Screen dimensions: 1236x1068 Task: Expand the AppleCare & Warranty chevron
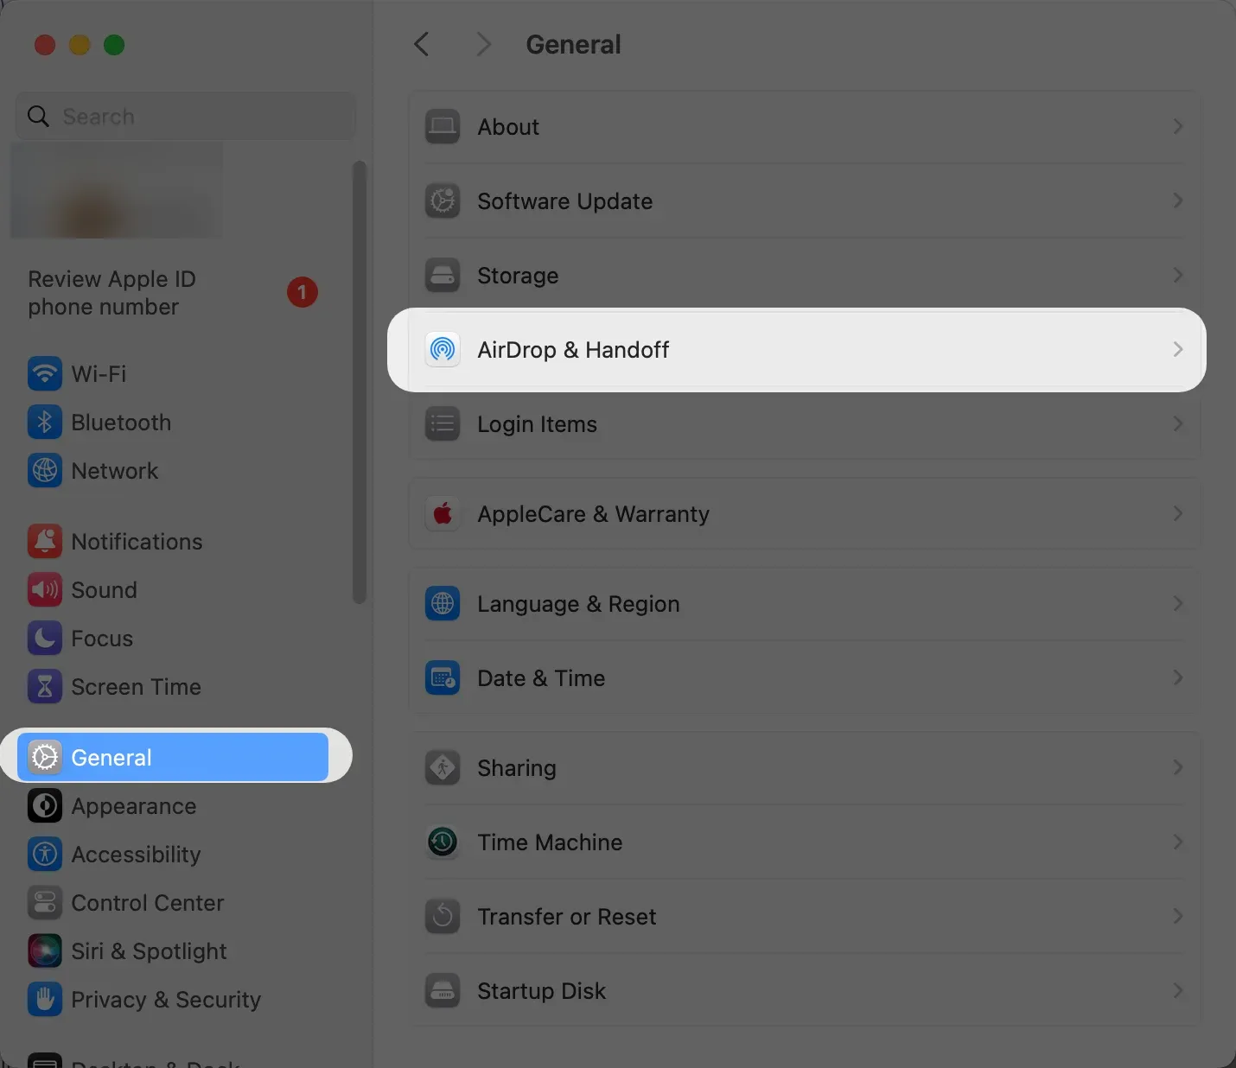pos(1178,514)
